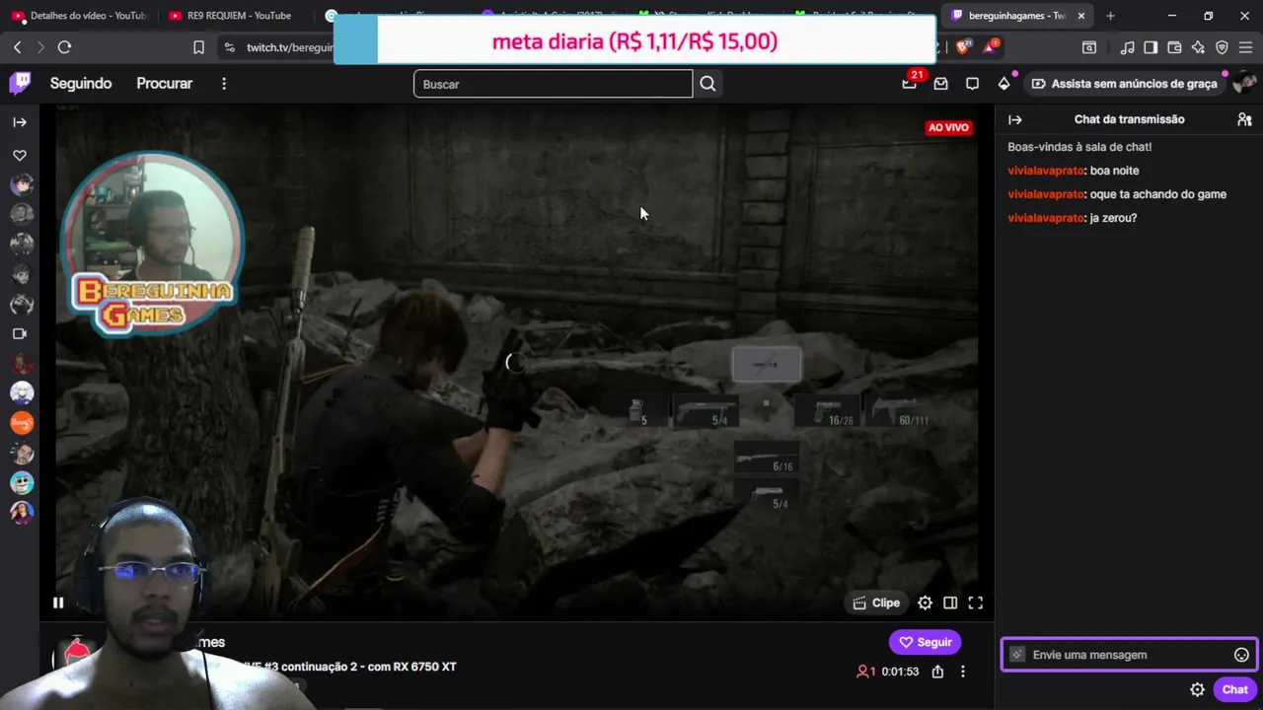Switch to Detalhes do vídeo YouTube tab
Image resolution: width=1263 pixels, height=710 pixels.
tap(79, 16)
